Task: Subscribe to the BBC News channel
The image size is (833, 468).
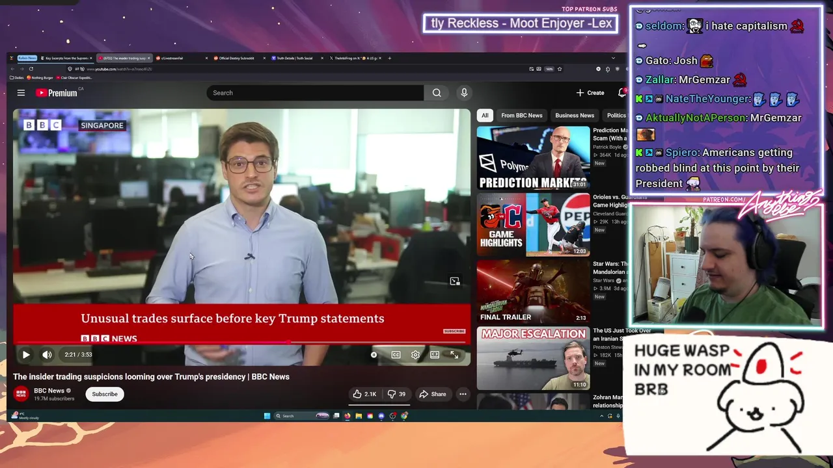Action: [105, 394]
